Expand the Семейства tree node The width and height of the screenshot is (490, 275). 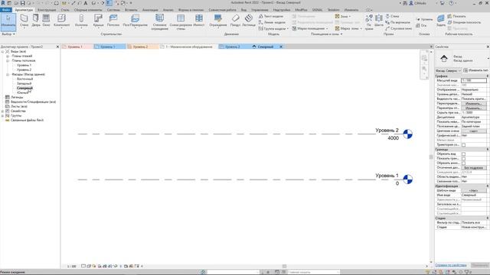tap(2, 111)
